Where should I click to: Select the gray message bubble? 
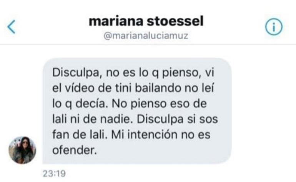(137, 111)
